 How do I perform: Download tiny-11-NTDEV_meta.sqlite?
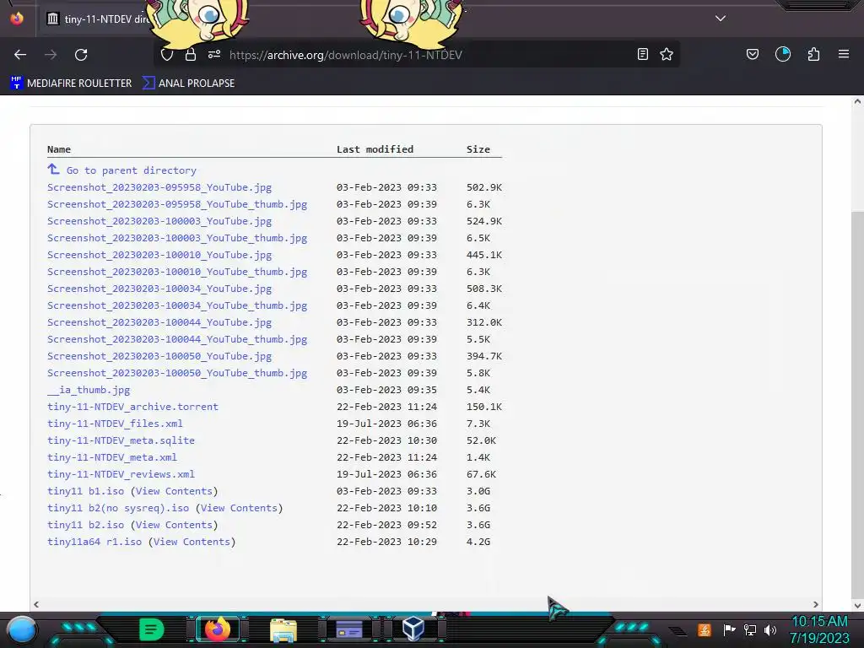tap(121, 440)
